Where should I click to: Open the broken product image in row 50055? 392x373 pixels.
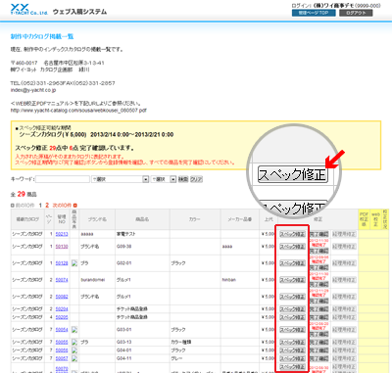coord(74,342)
